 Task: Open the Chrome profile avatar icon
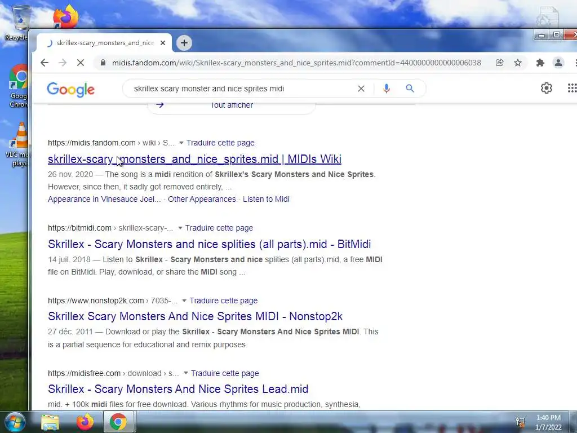pos(558,63)
